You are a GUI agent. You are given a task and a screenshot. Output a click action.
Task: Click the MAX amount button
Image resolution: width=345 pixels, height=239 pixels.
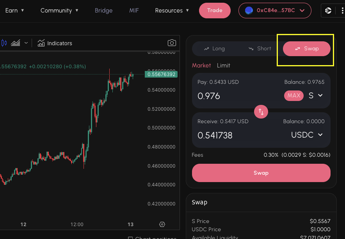294,96
